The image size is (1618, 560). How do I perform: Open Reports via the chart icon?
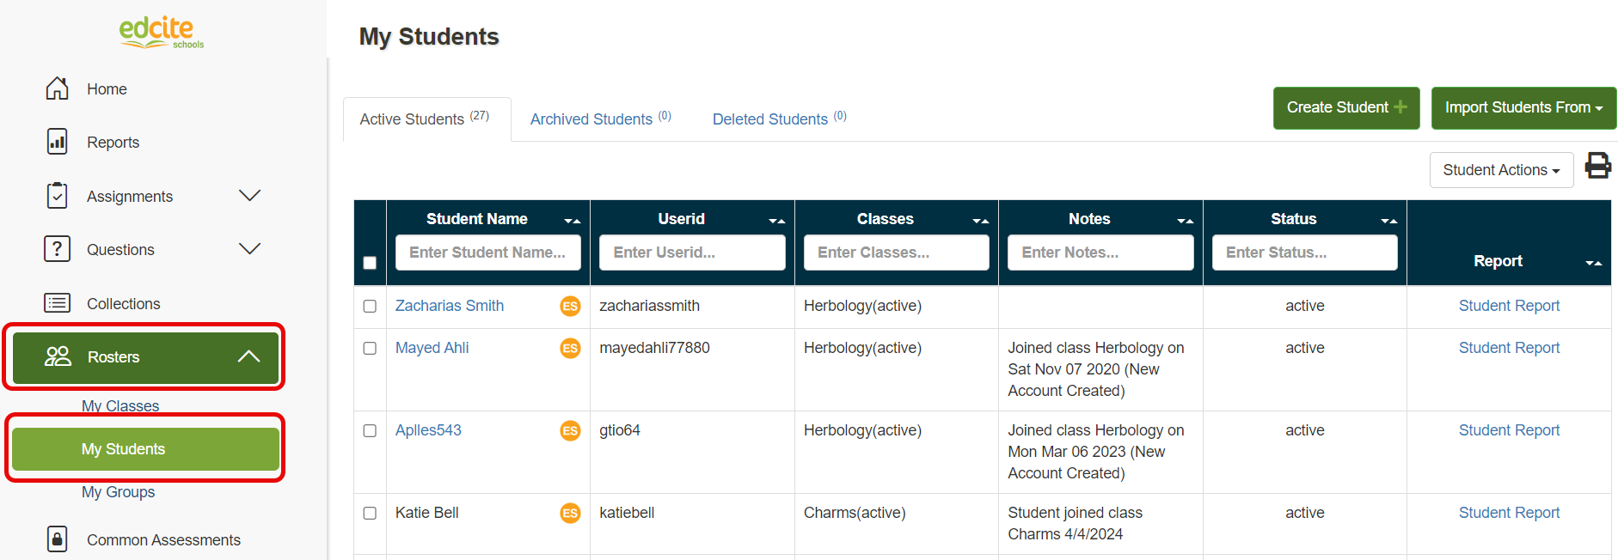(57, 142)
